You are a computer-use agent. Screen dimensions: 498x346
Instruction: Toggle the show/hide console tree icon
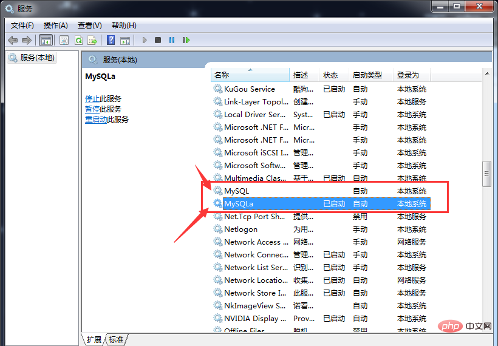[x=46, y=40]
